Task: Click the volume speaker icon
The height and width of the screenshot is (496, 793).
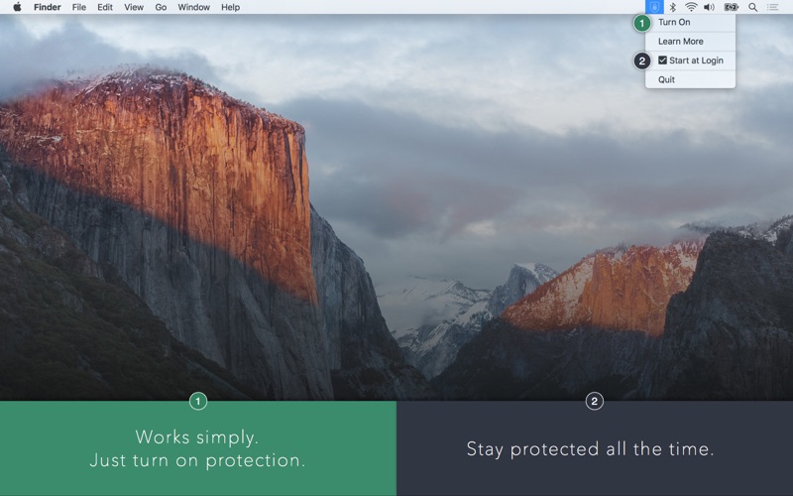Action: [709, 7]
